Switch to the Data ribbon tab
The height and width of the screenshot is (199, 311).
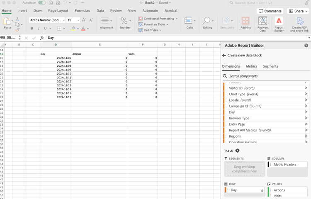(x=100, y=10)
